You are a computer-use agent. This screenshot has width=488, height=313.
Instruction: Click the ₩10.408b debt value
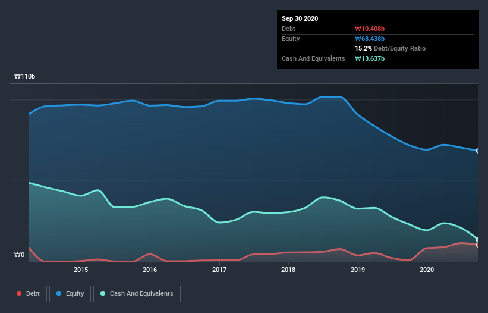point(370,29)
